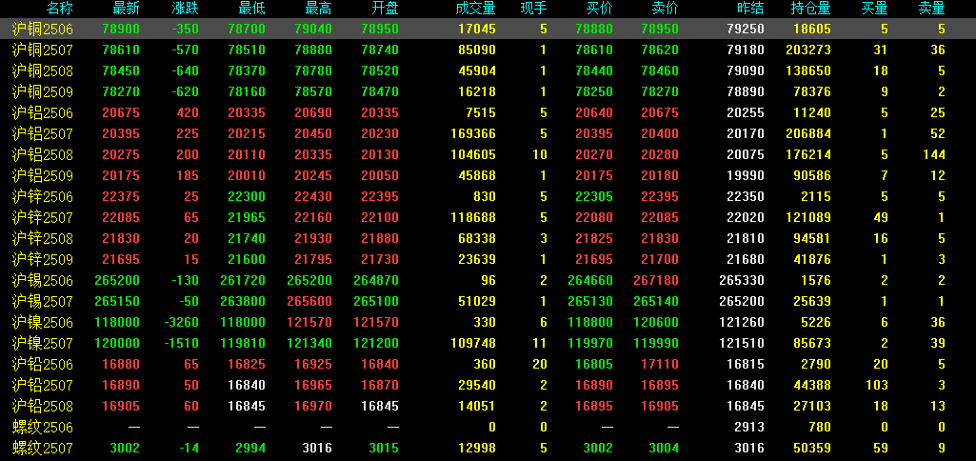Select the 沪锡2507 contract name
This screenshot has width=976, height=461.
[42, 302]
